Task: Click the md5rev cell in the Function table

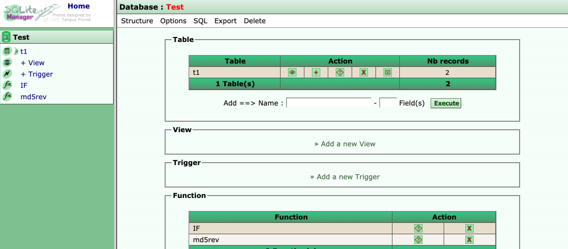Action: 290,239
